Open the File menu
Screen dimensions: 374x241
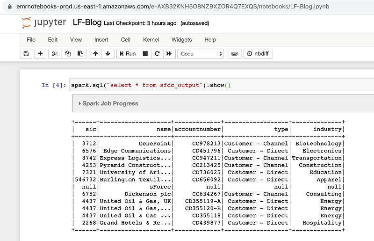pyautogui.click(x=31, y=40)
